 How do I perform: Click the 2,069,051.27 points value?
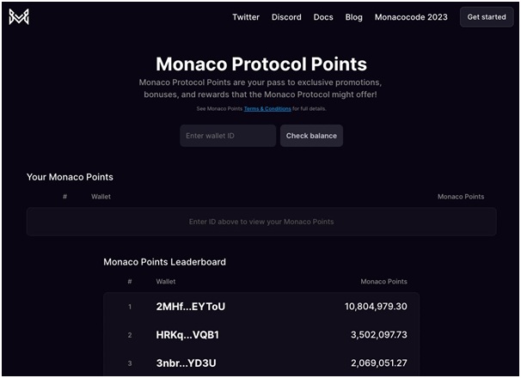pos(379,363)
